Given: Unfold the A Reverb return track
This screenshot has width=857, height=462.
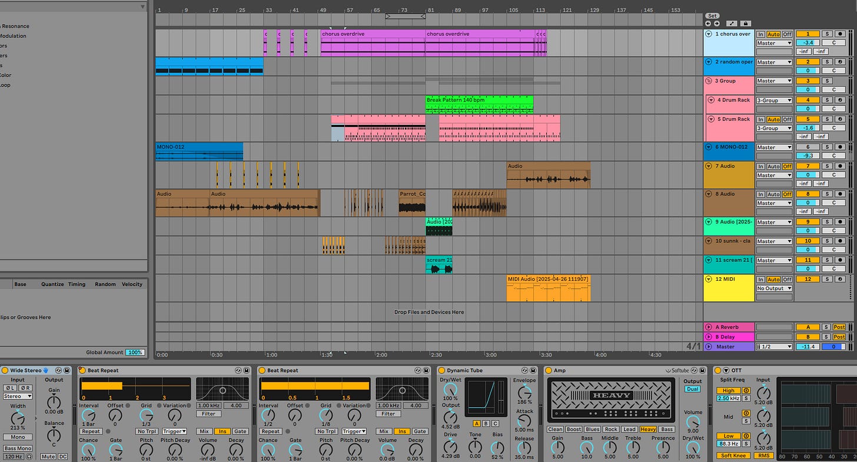Looking at the screenshot, I should coord(709,327).
